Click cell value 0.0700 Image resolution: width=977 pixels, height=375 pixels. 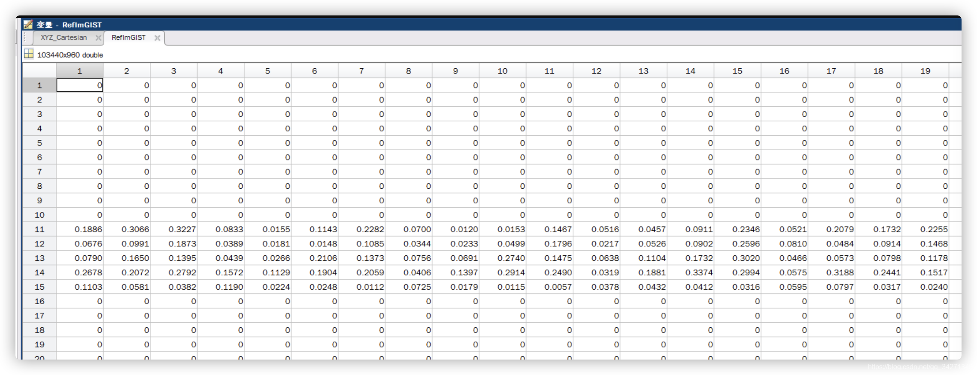click(417, 229)
